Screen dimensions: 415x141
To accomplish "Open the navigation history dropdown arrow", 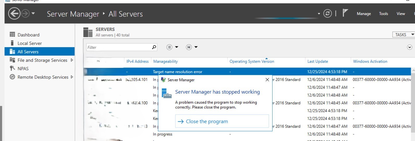I will point(33,13).
